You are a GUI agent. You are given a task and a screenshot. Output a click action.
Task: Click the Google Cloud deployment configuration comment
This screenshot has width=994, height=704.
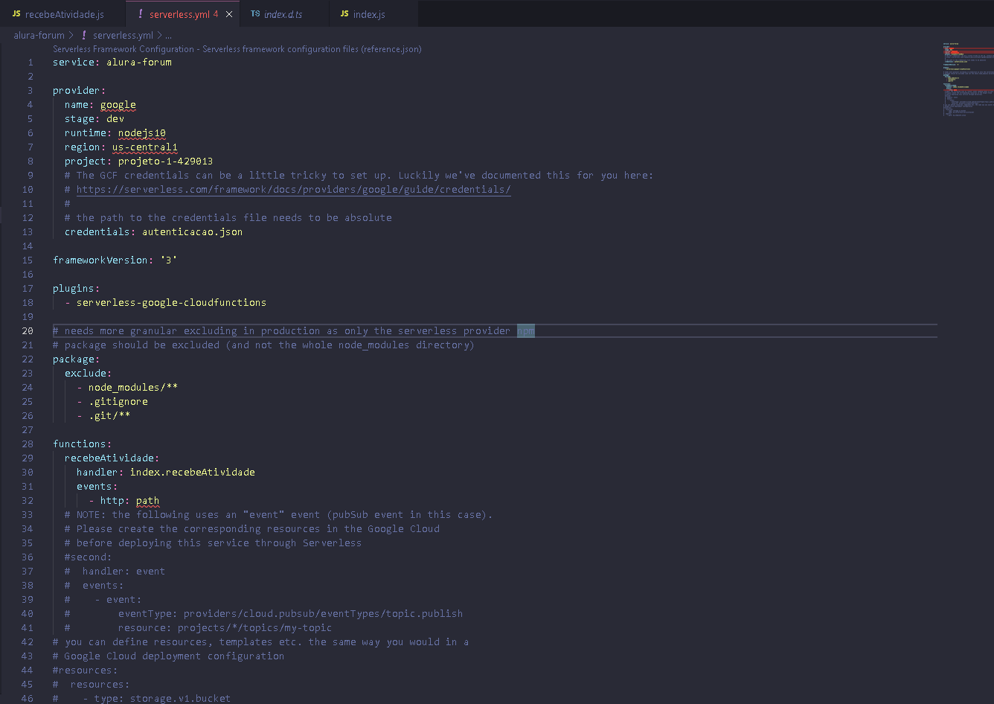169,656
